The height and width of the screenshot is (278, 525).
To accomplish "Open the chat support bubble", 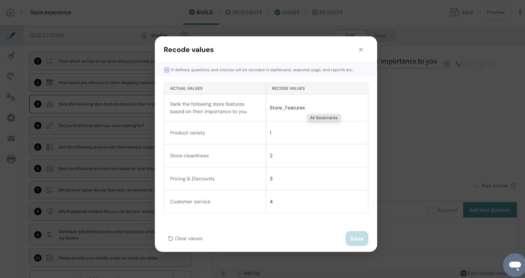I will click(x=514, y=265).
